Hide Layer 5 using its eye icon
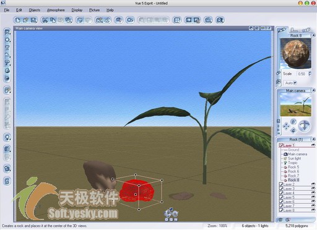 313,197
